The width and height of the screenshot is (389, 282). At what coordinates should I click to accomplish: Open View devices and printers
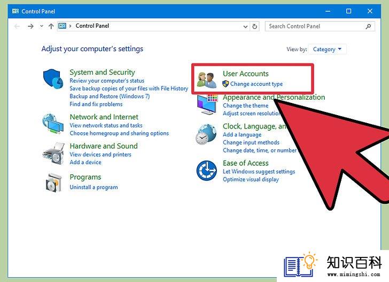point(100,155)
